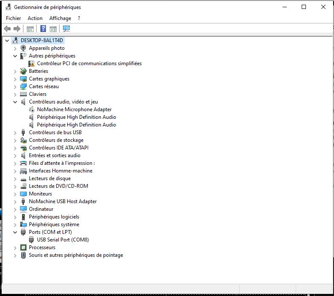Click the Batteries icon
This screenshot has width=334, height=296.
click(23, 71)
